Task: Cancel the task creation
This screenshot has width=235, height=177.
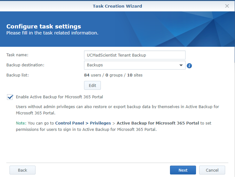Action: click(212, 170)
